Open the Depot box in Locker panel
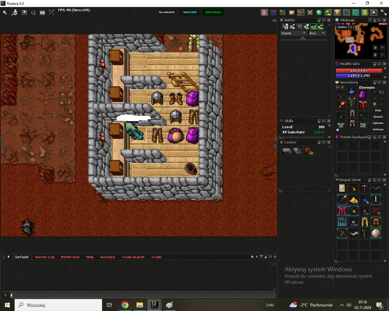The width and height of the screenshot is (389, 311). 286,150
